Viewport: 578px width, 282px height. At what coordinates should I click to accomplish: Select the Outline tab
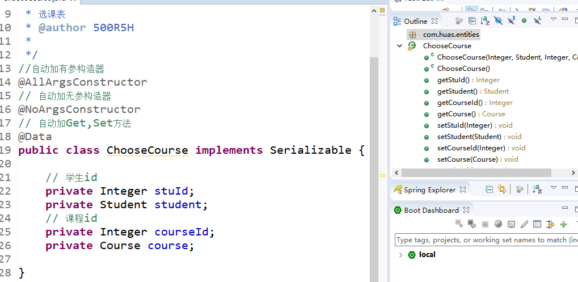(x=415, y=21)
